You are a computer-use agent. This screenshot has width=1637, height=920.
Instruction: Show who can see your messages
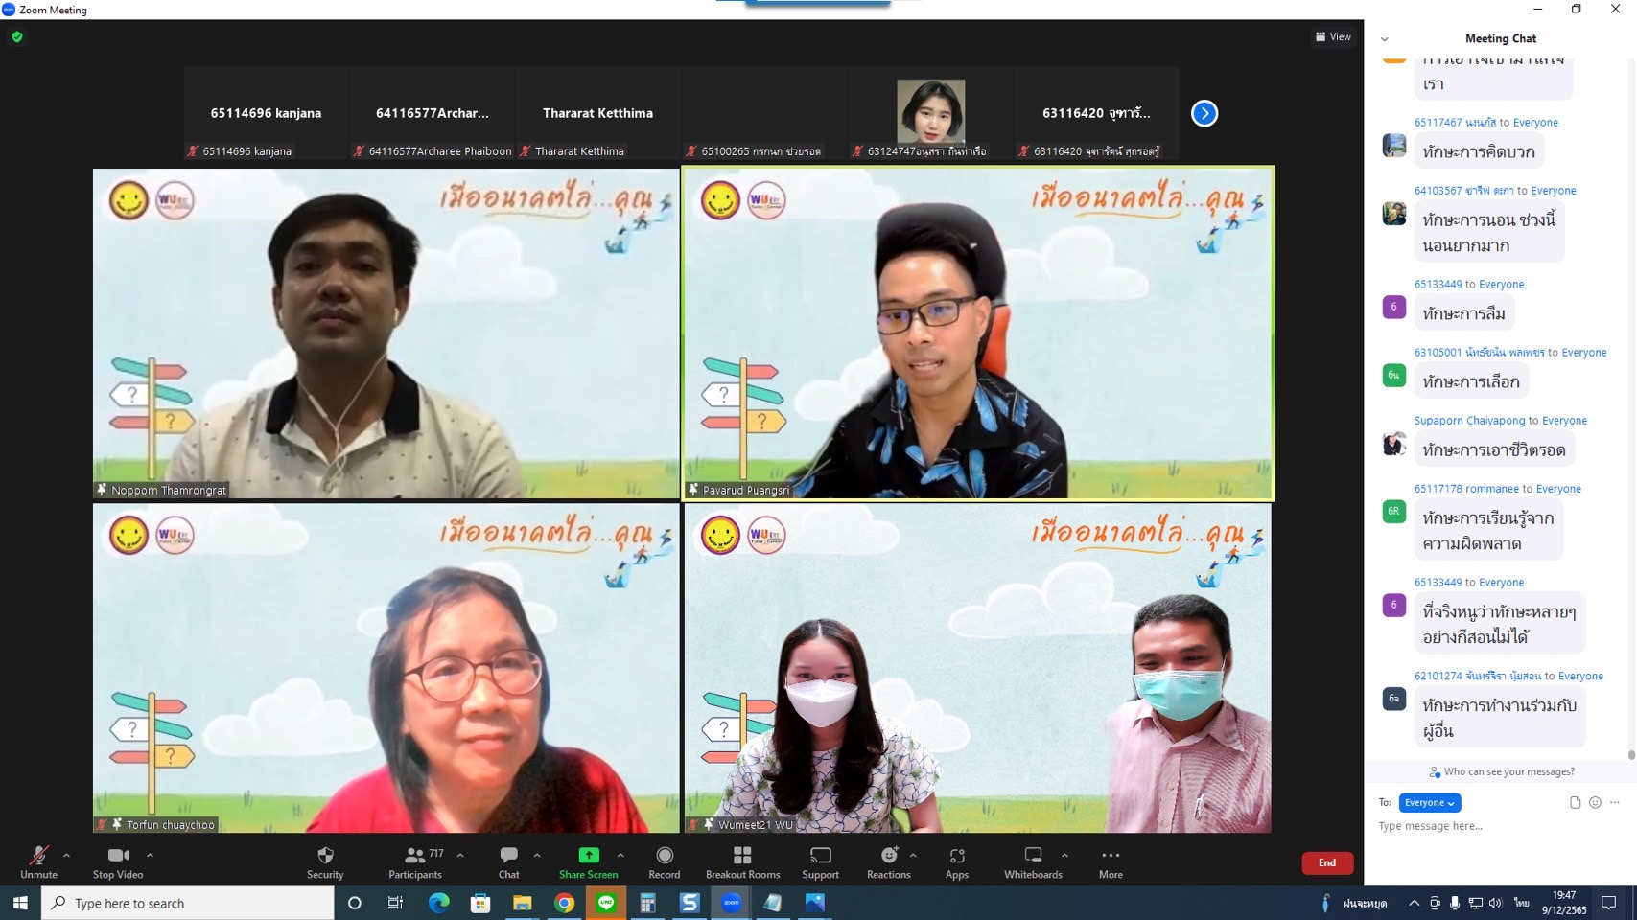pos(1501,771)
